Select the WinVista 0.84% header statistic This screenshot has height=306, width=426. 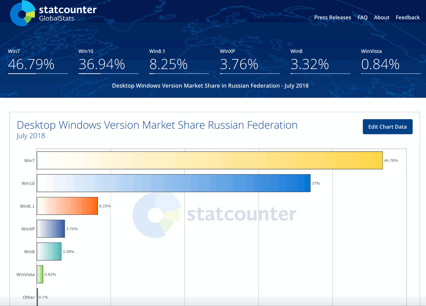pyautogui.click(x=391, y=61)
